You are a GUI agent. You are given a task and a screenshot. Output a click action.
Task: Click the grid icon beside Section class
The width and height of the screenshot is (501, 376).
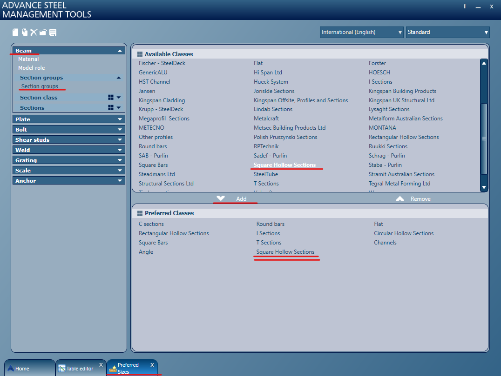(x=111, y=97)
